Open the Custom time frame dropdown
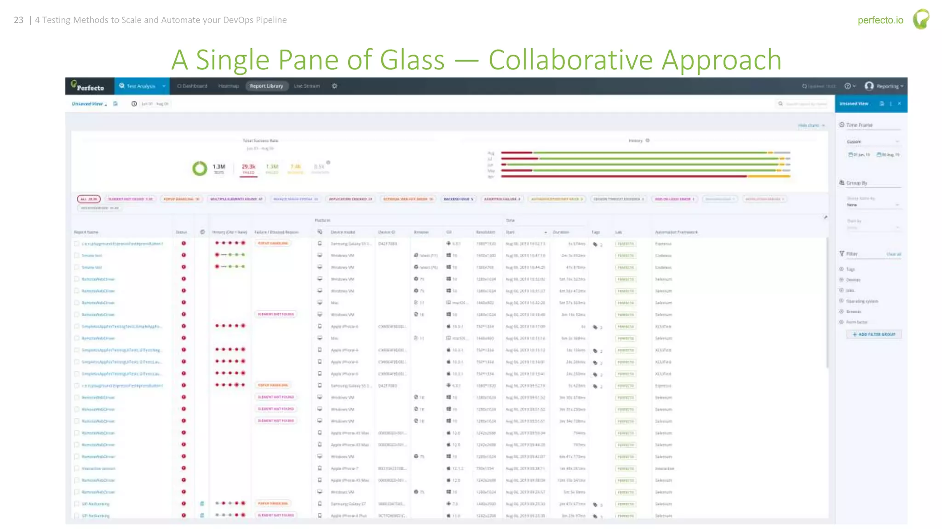The image size is (942, 529). 873,142
